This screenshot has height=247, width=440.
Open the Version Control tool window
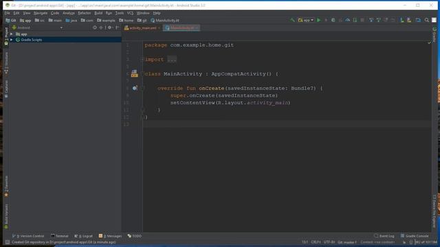tap(27, 236)
